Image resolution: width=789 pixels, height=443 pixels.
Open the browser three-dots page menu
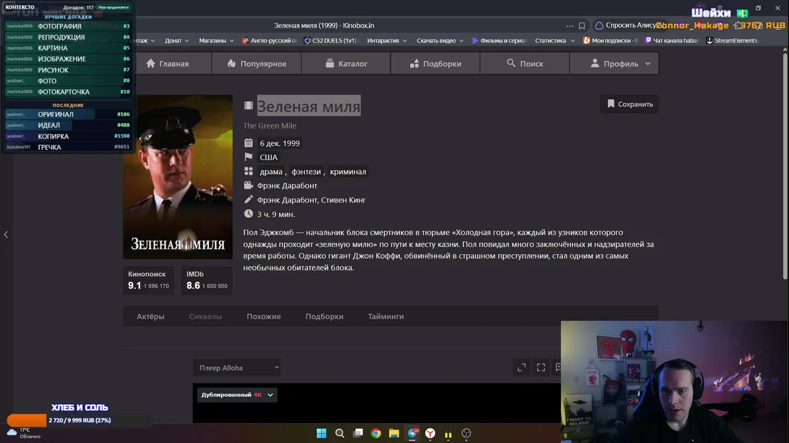[x=570, y=26]
